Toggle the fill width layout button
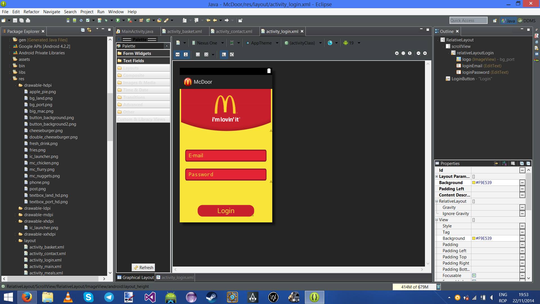The image size is (540, 304). click(177, 54)
